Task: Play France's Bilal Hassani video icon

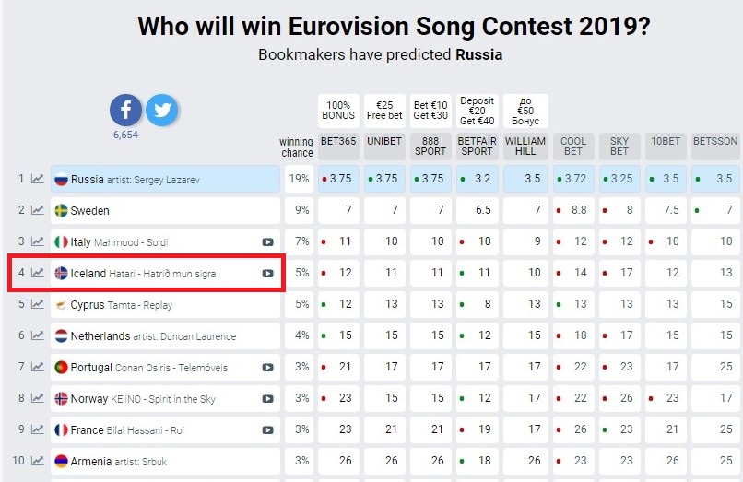Action: (267, 429)
